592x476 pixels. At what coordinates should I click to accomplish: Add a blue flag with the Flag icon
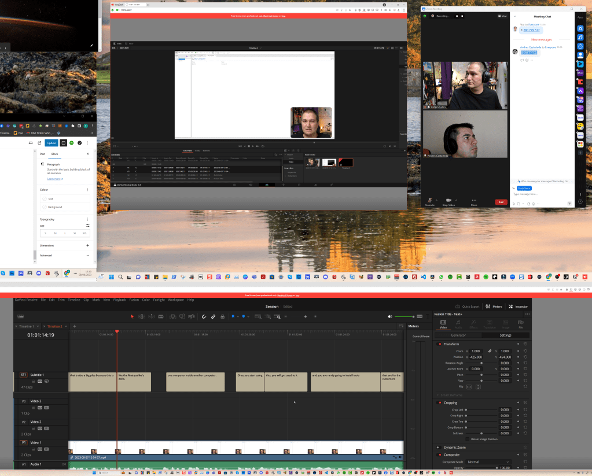coord(233,316)
